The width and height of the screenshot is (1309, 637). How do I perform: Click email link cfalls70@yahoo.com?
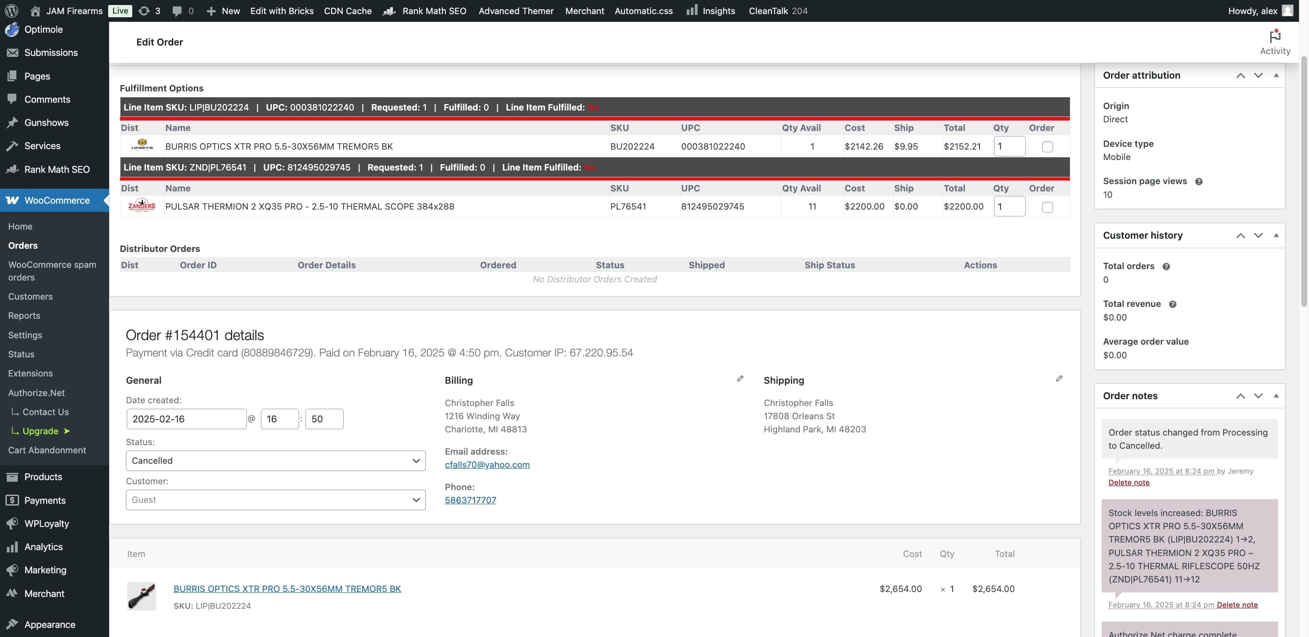(487, 465)
